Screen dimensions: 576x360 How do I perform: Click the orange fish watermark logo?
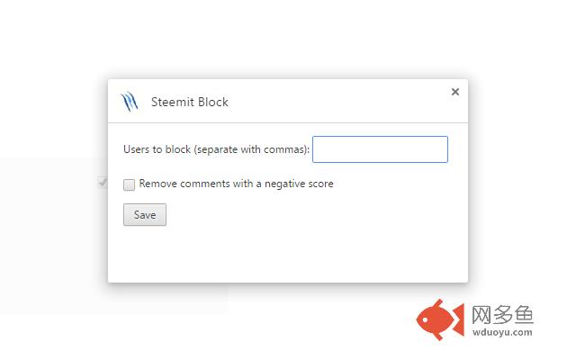click(x=440, y=319)
